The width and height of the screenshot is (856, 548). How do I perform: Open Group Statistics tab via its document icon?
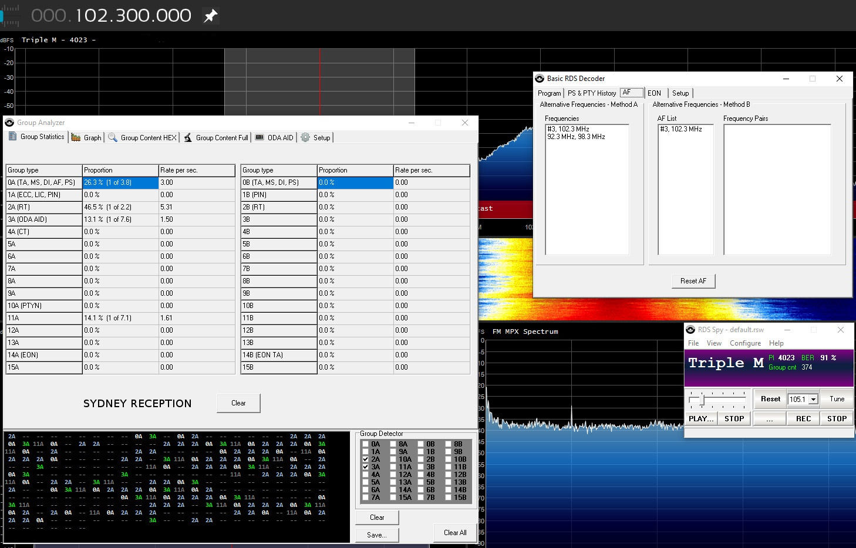click(12, 137)
